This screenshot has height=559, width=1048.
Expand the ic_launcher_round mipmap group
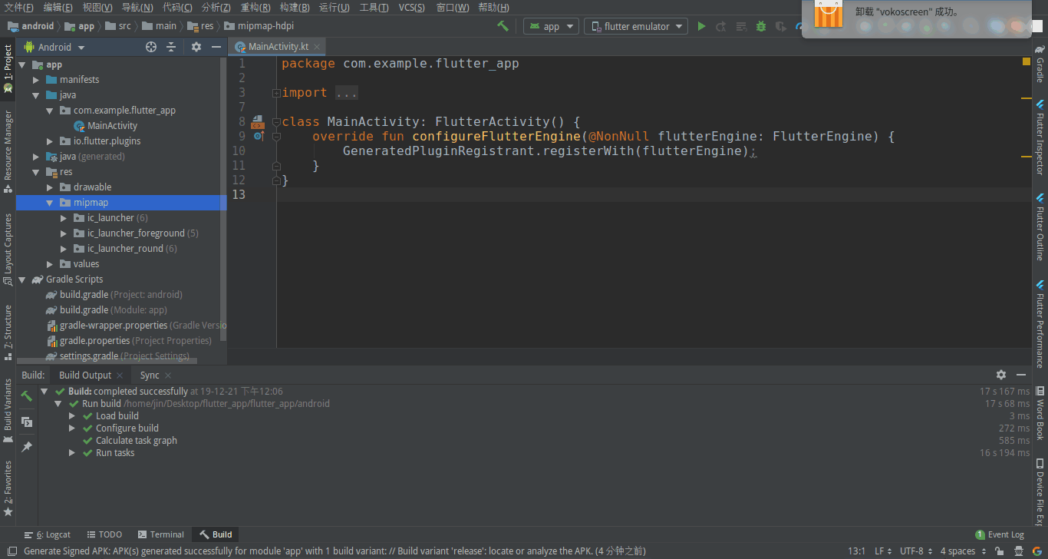click(64, 249)
